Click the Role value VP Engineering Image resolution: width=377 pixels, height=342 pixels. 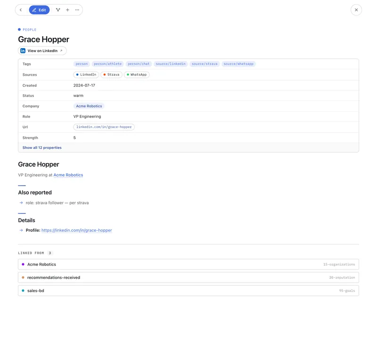pyautogui.click(x=87, y=116)
